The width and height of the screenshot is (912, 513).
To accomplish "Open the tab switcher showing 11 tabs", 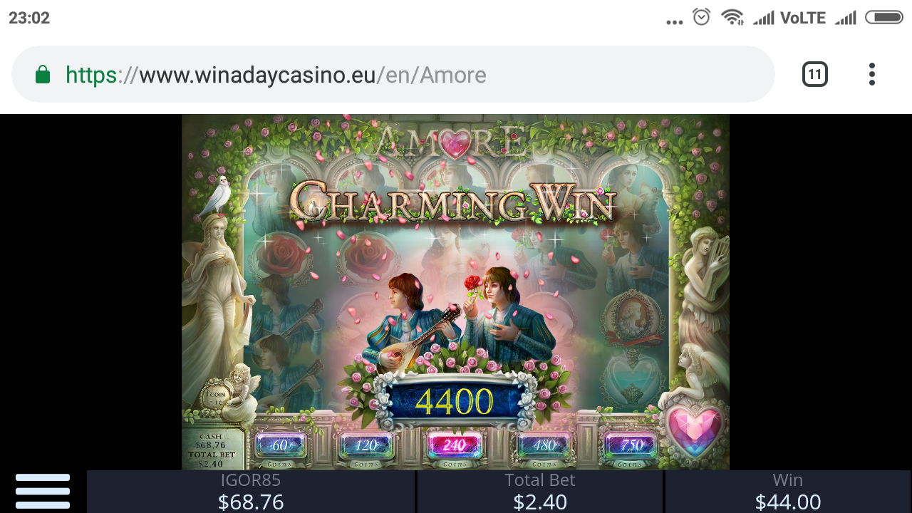I will (x=815, y=74).
